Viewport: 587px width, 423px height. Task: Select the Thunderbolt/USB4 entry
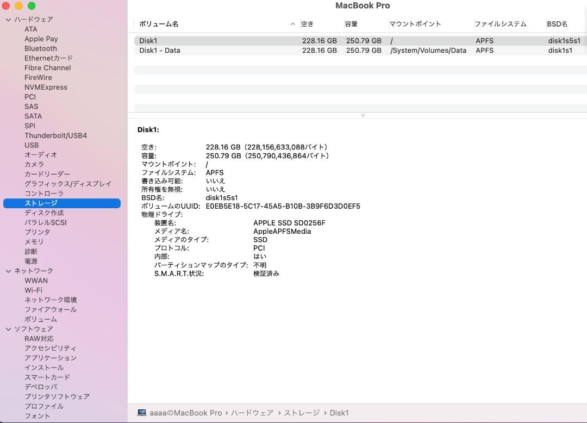pyautogui.click(x=55, y=135)
